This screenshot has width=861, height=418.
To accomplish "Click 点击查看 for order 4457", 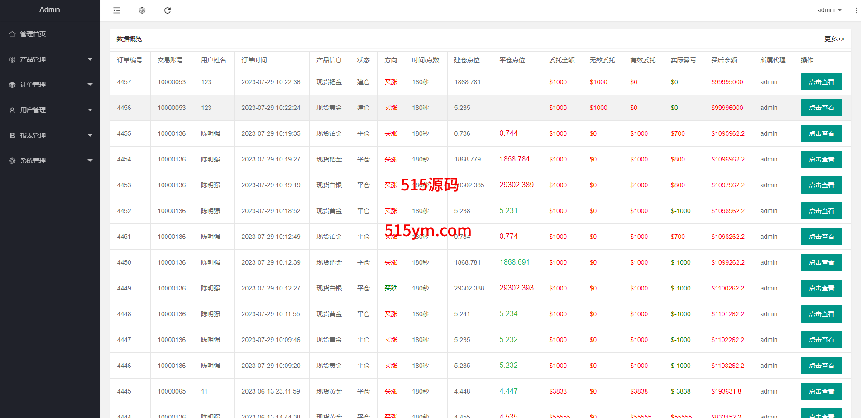I will [821, 82].
